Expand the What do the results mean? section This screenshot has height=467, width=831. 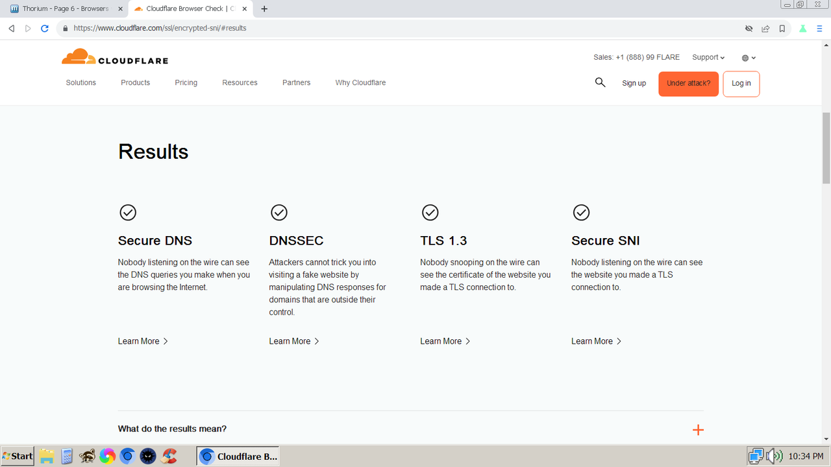(410, 429)
